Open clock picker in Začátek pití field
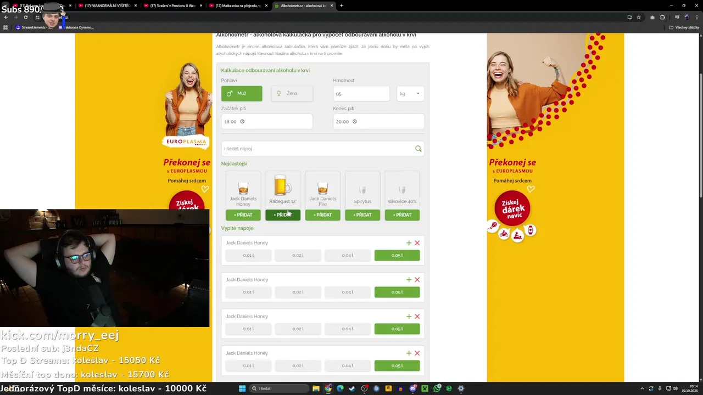The image size is (703, 395). pos(242,122)
